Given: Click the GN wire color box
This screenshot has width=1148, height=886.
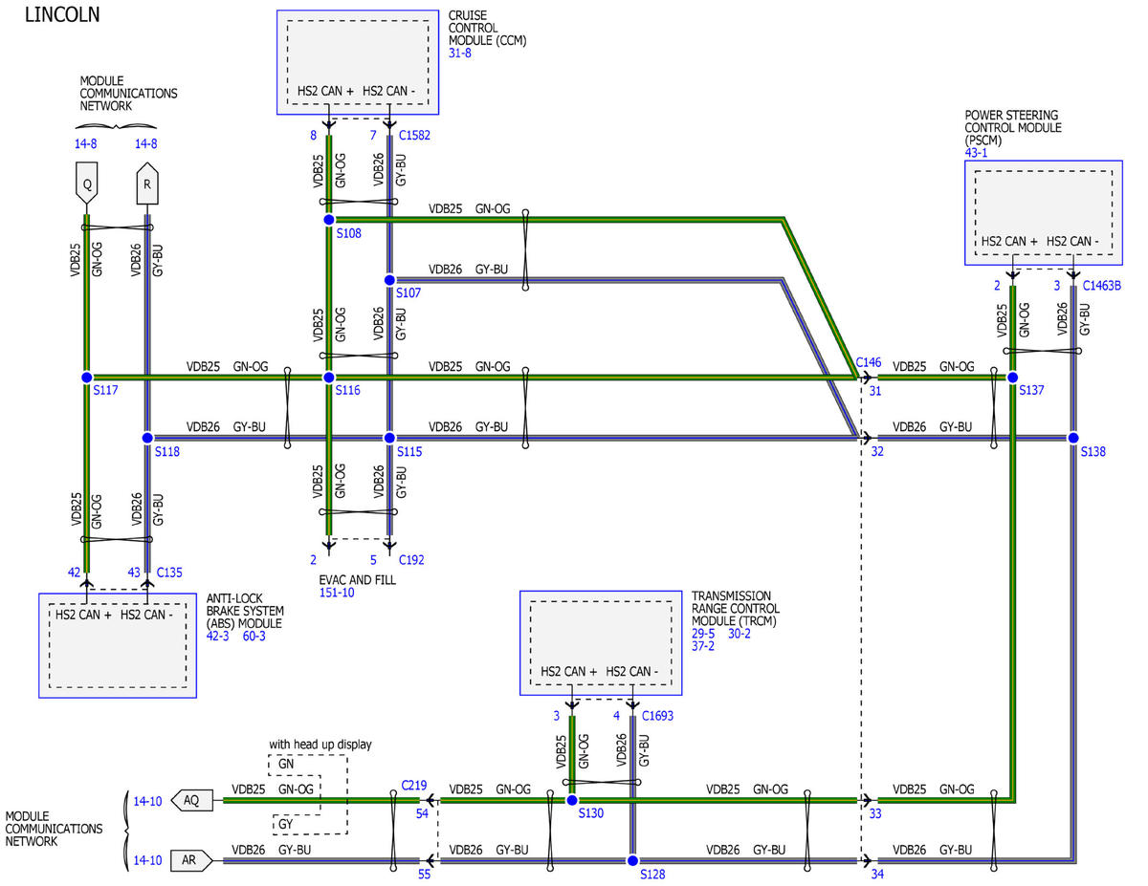Looking at the screenshot, I should click(x=286, y=765).
